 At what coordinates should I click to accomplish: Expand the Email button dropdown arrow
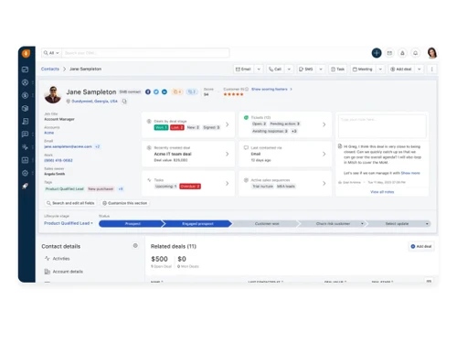tap(259, 70)
